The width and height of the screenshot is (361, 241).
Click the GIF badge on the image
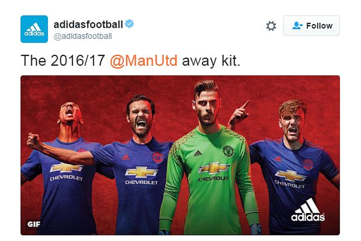click(x=34, y=224)
